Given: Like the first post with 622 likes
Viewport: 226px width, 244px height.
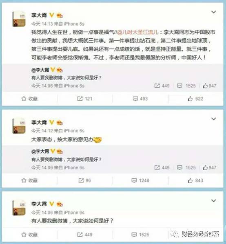Looking at the screenshot, I should coord(195,99).
